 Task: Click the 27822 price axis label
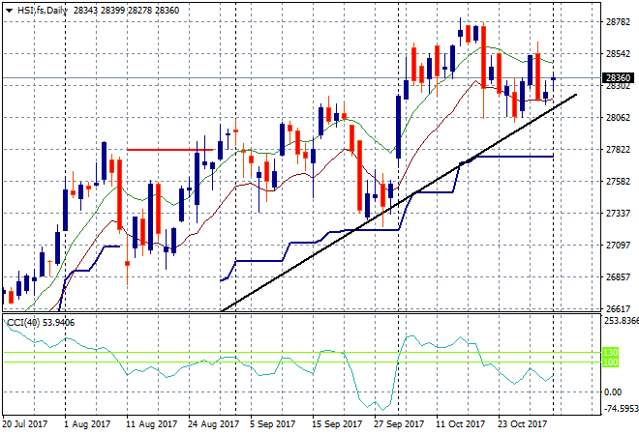pyautogui.click(x=618, y=149)
